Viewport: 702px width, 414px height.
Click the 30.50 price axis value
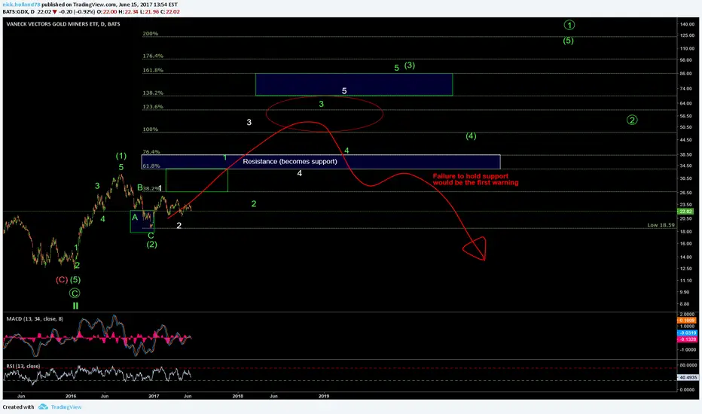pos(685,178)
